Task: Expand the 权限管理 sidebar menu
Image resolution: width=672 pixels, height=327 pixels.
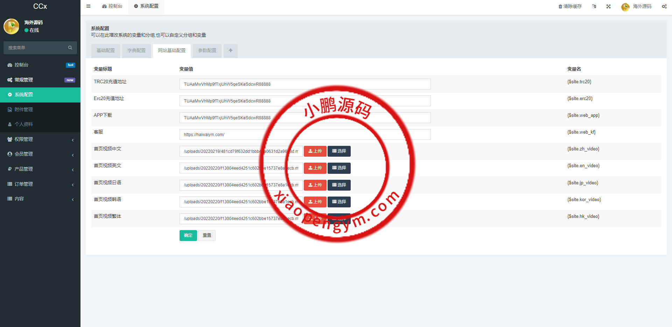Action: pyautogui.click(x=40, y=139)
